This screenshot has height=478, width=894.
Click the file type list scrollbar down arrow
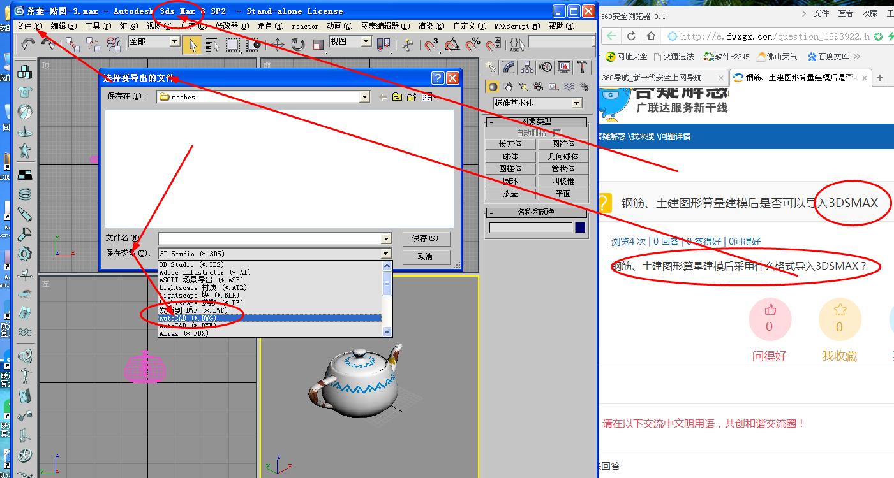[x=387, y=332]
